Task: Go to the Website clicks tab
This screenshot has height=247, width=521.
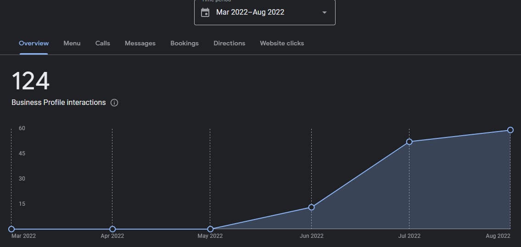Action: pos(282,44)
